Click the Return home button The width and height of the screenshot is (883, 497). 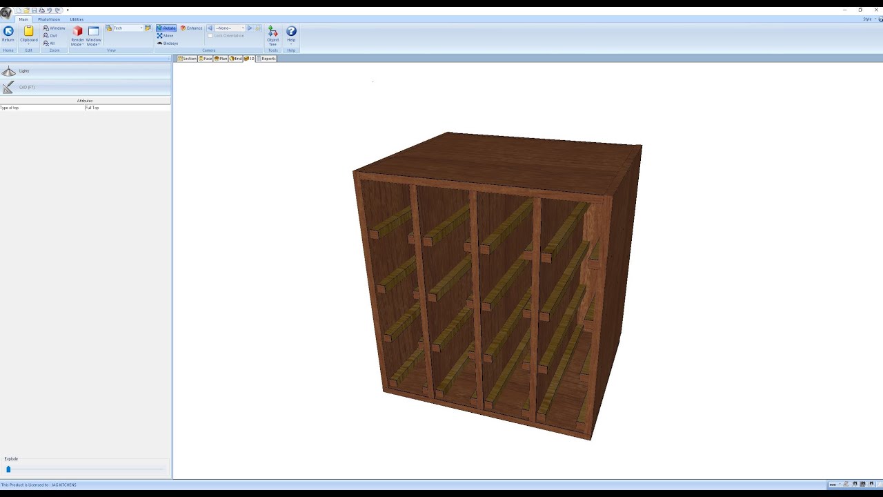pyautogui.click(x=8, y=35)
